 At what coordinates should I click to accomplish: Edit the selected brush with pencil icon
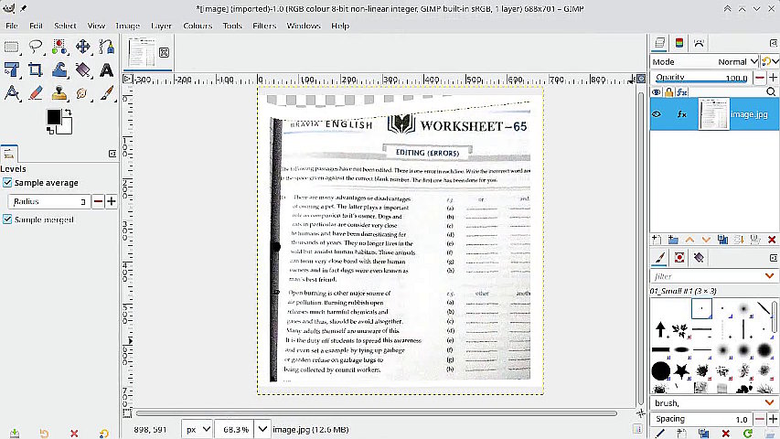(x=659, y=434)
